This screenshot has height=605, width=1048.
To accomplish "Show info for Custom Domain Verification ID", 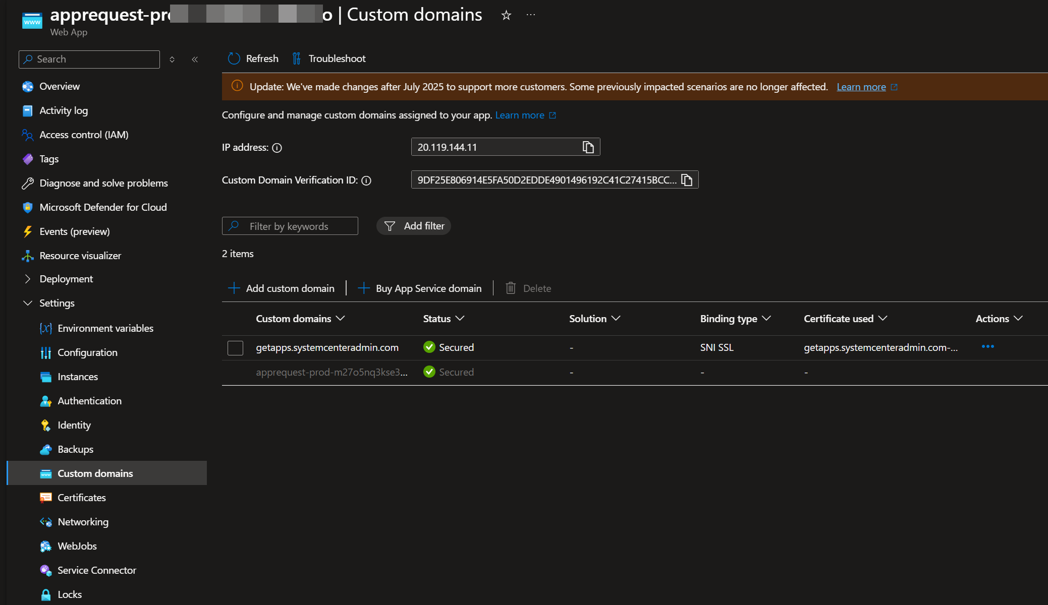I will pos(366,180).
